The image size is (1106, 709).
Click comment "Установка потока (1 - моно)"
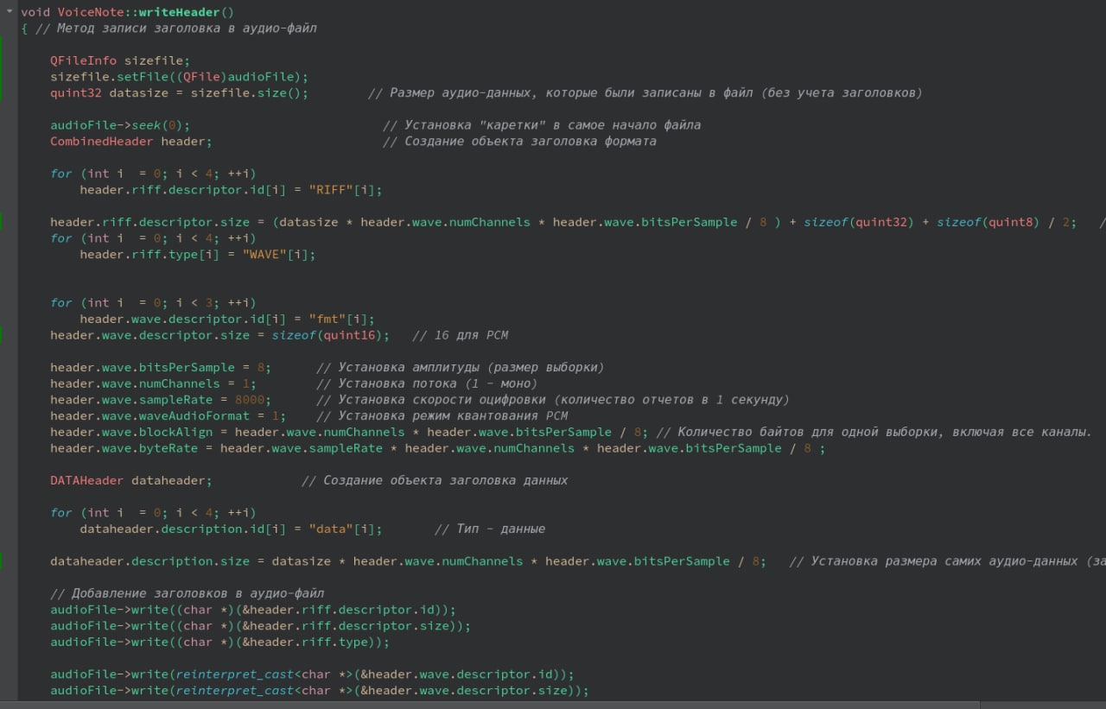pyautogui.click(x=427, y=383)
